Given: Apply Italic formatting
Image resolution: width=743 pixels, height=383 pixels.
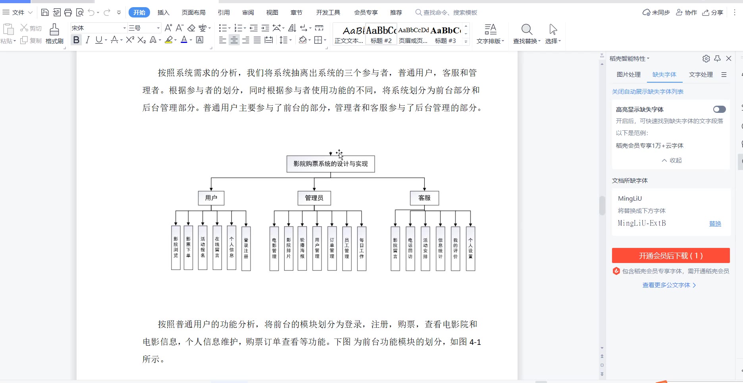Looking at the screenshot, I should tap(88, 40).
